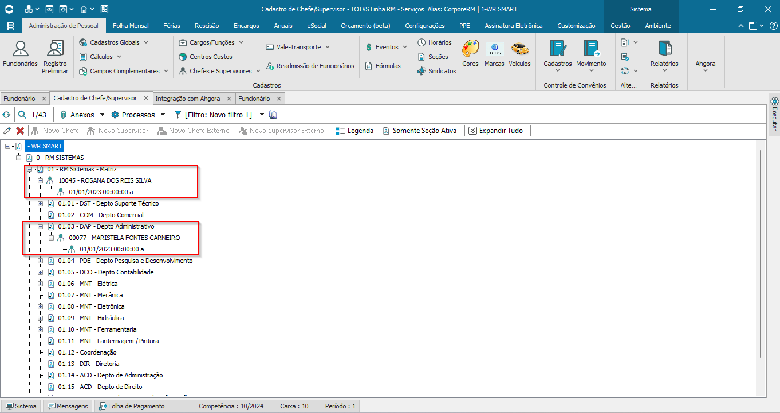Screen dimensions: 780x413
Task: Open the Executar side panel
Action: pos(774,115)
